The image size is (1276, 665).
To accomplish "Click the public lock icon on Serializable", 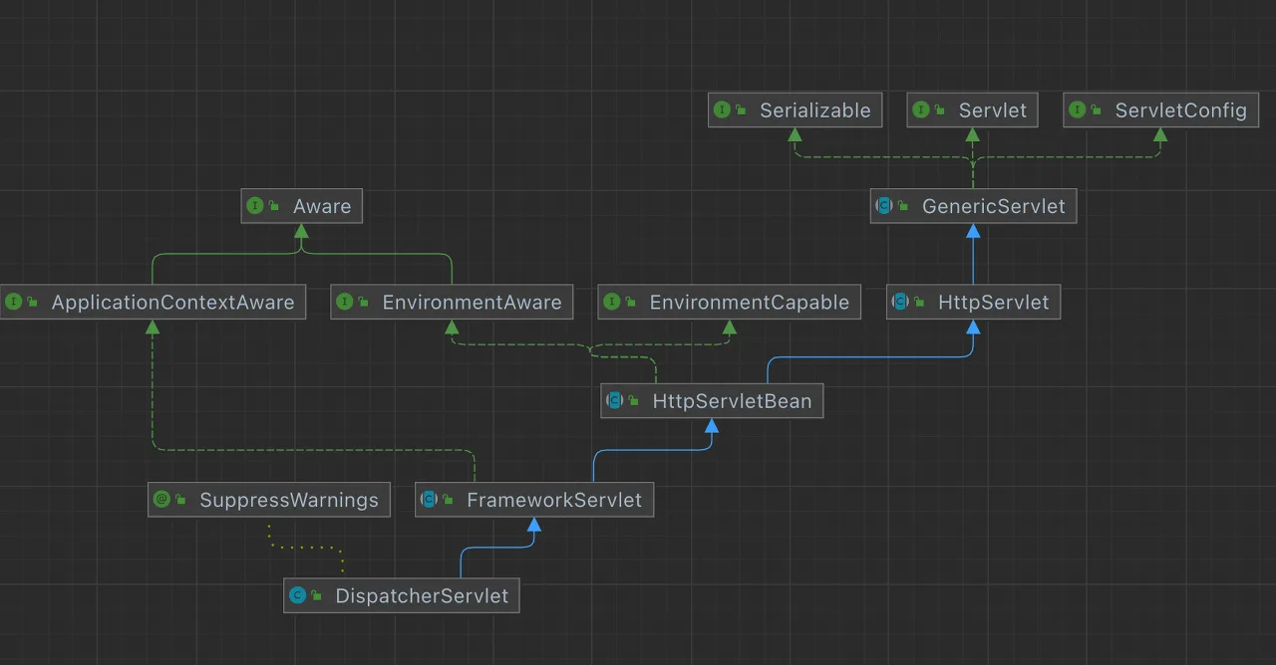I will point(741,111).
